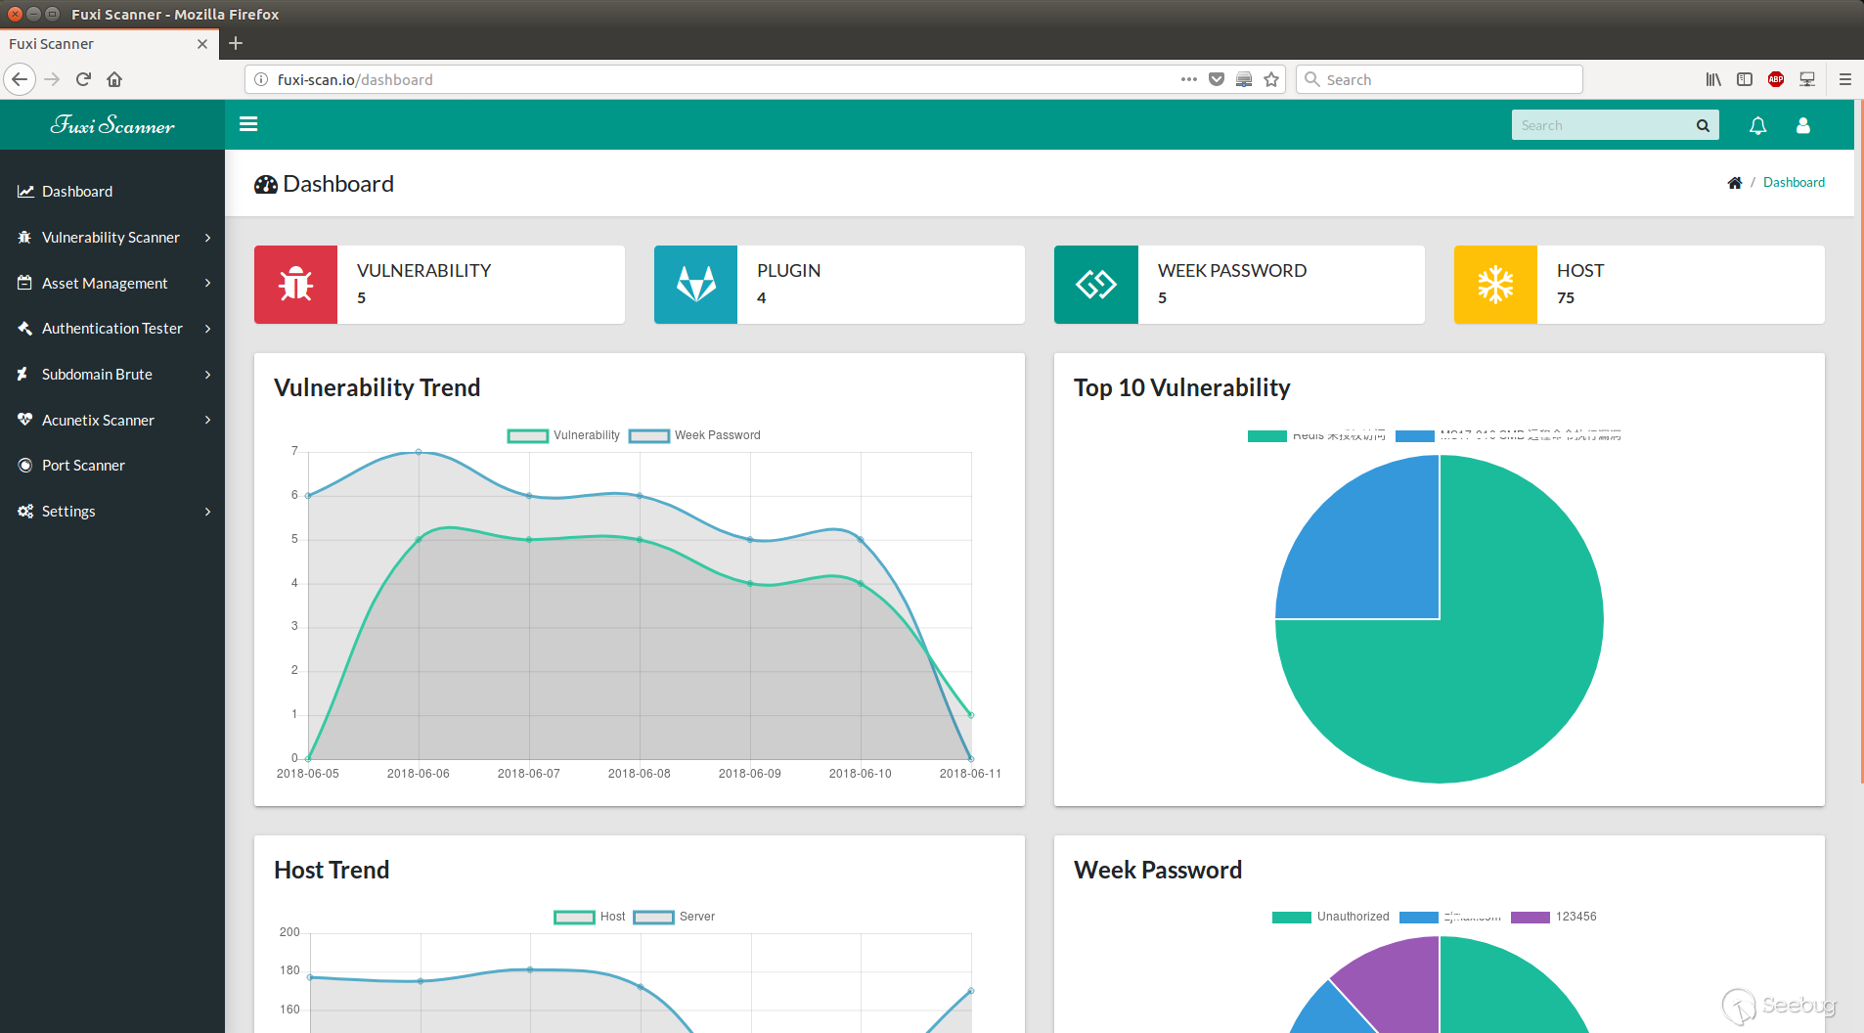Open Port Scanner in the sidebar

[x=112, y=465]
